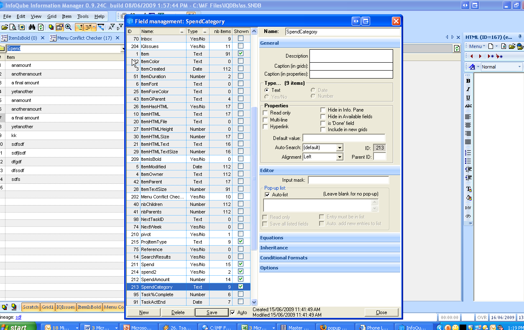This screenshot has height=330, width=524.
Task: Open the Auto-Search dropdown
Action: coord(340,148)
